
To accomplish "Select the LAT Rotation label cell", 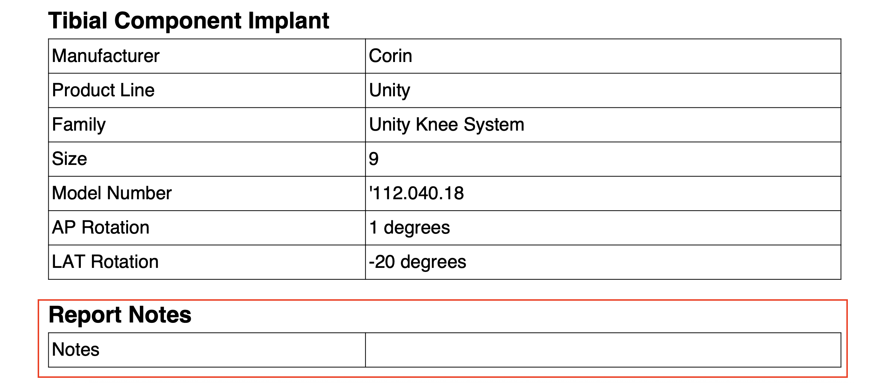I will [105, 262].
